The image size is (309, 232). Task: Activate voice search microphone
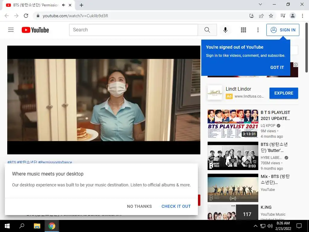tap(225, 30)
